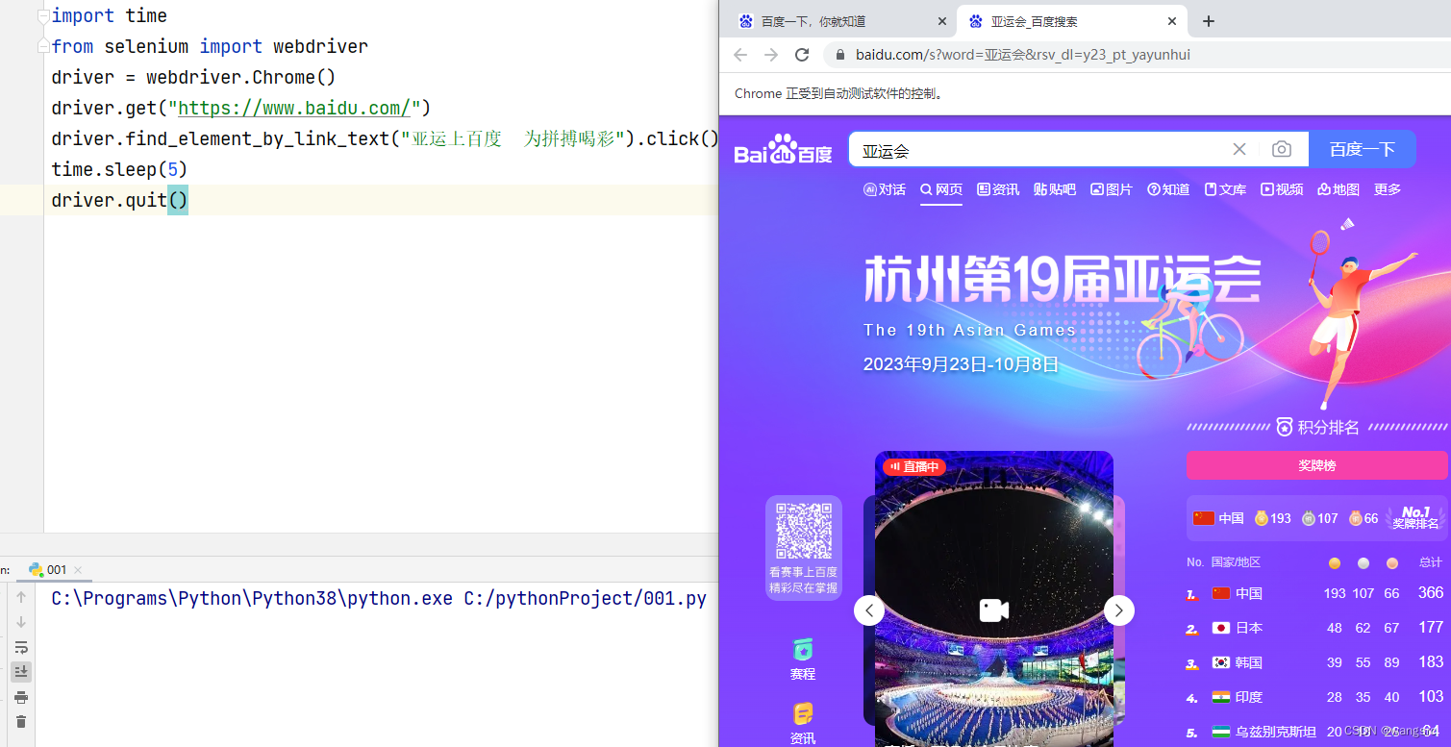The height and width of the screenshot is (747, 1451).
Task: Click the browser forward arrow
Action: (x=771, y=55)
